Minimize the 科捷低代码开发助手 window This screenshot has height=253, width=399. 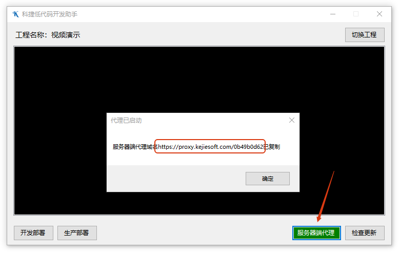pyautogui.click(x=332, y=14)
